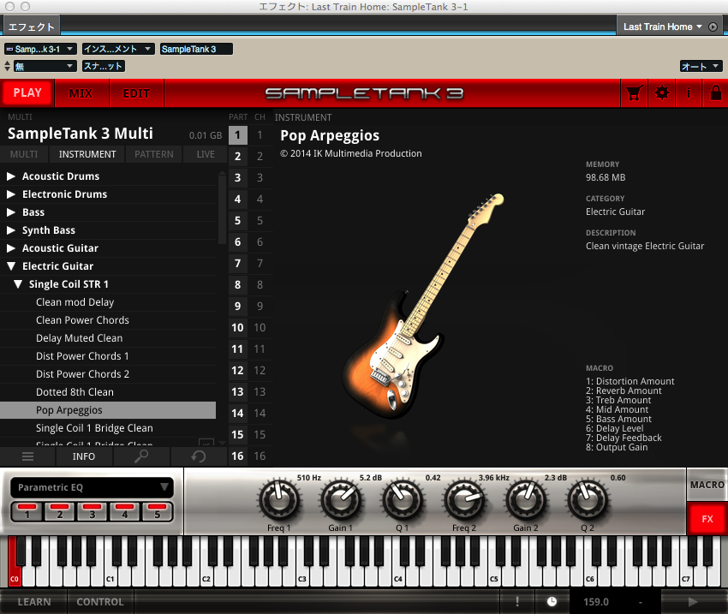Toggle effect slot 1 on
The width and height of the screenshot is (728, 614).
tap(27, 512)
